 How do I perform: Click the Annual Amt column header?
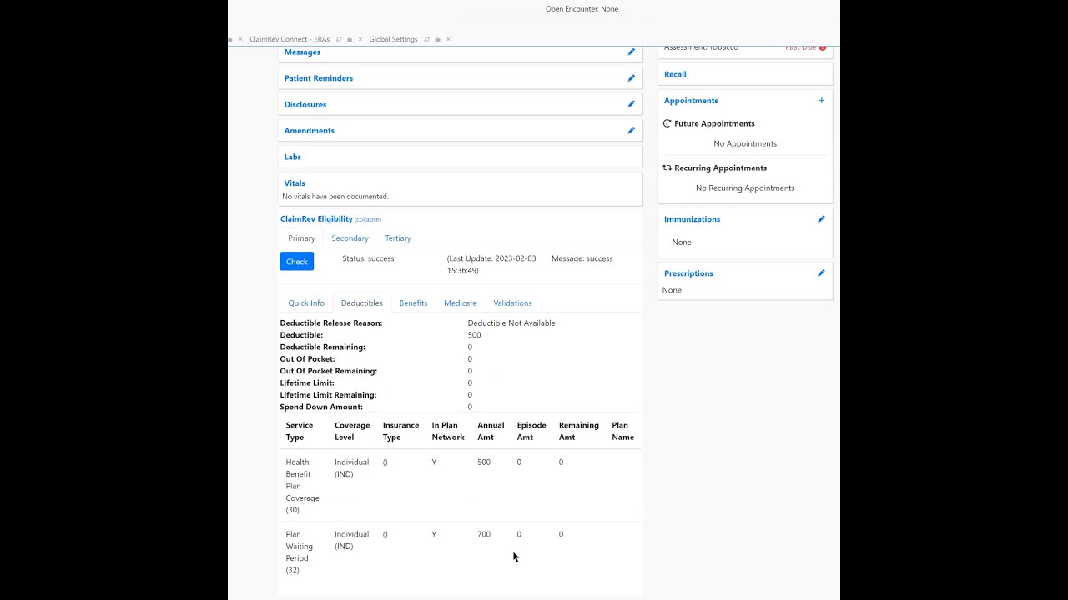click(x=491, y=431)
